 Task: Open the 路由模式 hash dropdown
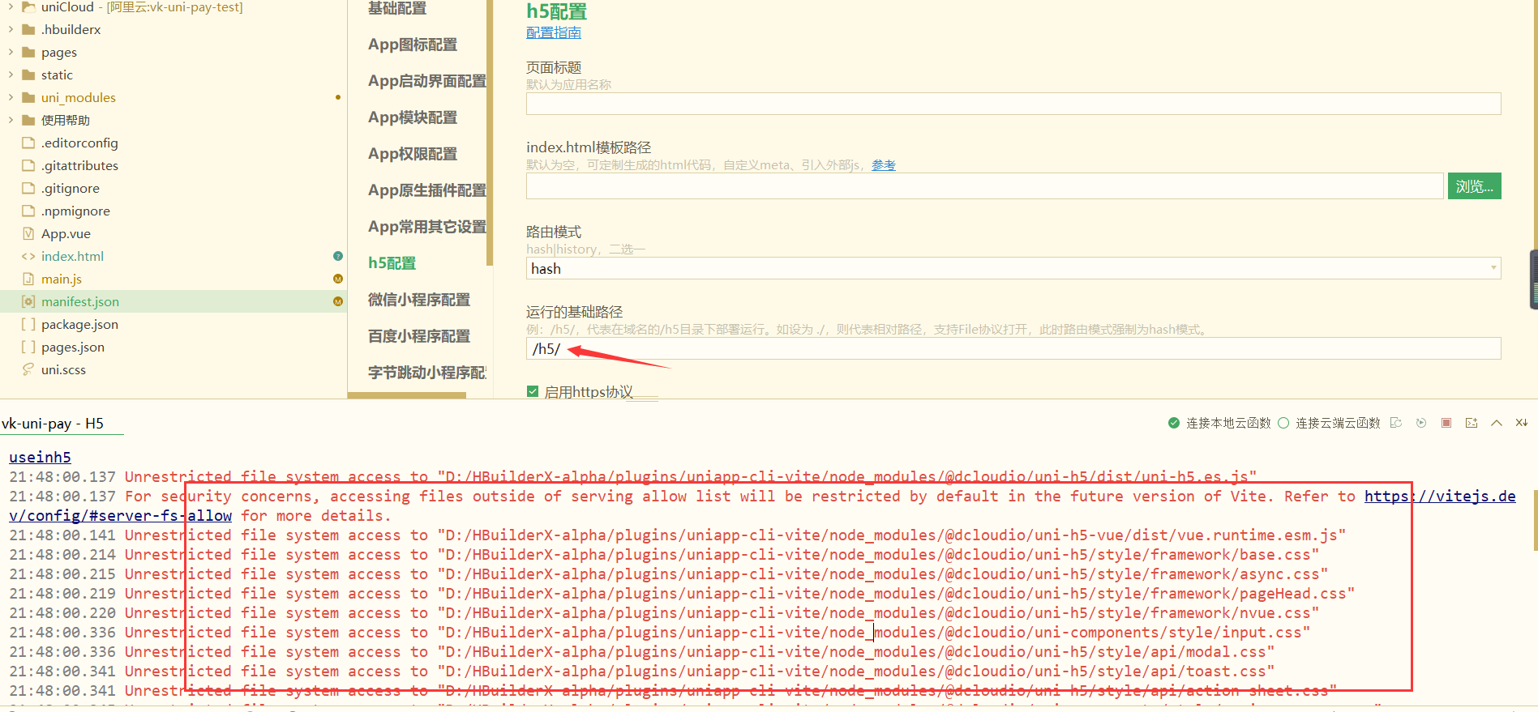coord(1013,268)
